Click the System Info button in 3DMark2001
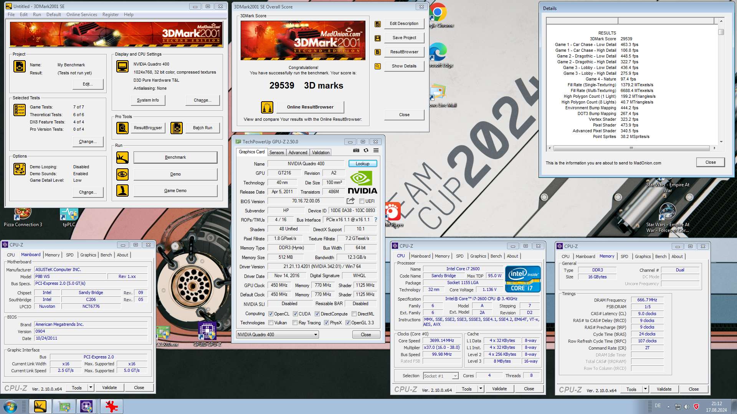The image size is (737, 414). point(148,100)
